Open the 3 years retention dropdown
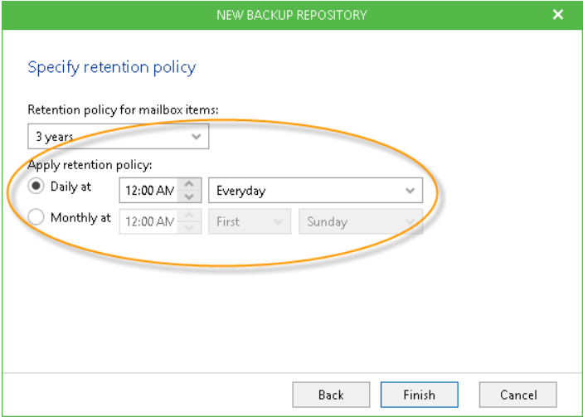The image size is (583, 417). point(119,137)
